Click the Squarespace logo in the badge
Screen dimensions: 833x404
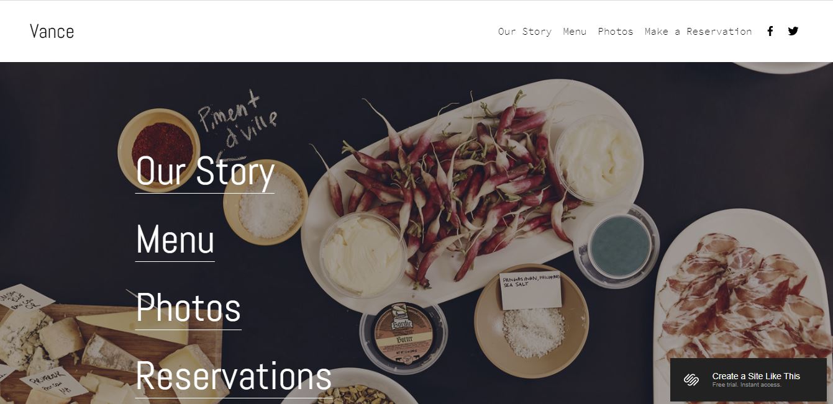point(691,380)
